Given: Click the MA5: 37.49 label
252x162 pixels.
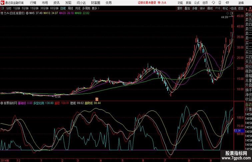Looking at the screenshot, I should 36,13.
